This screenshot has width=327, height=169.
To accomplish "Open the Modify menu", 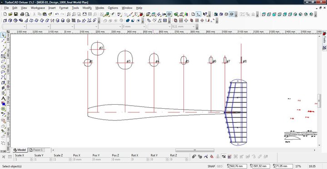I will [x=87, y=8].
